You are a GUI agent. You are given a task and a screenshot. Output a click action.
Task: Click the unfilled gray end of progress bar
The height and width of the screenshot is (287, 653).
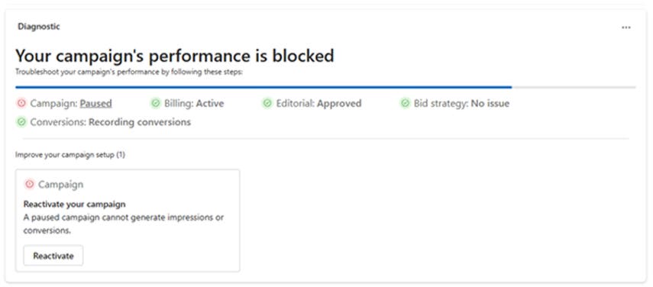tap(574, 87)
